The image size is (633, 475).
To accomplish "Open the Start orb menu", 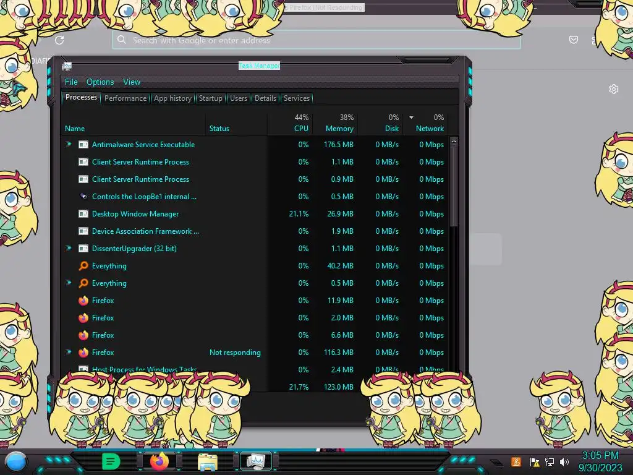I will (15, 461).
